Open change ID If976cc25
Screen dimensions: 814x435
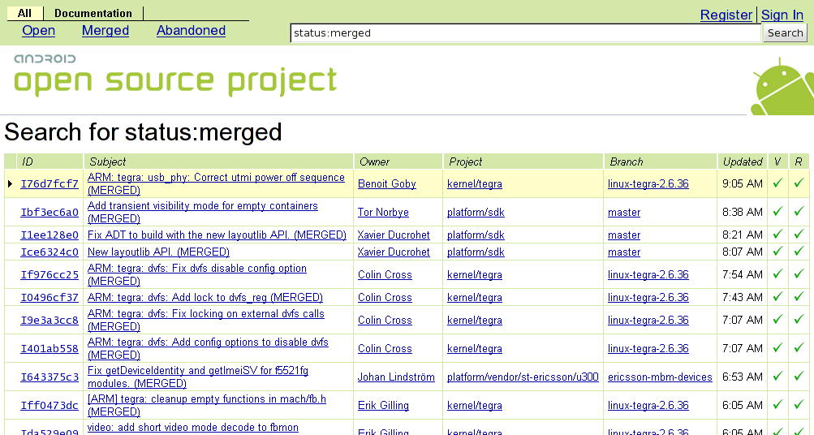(x=50, y=274)
